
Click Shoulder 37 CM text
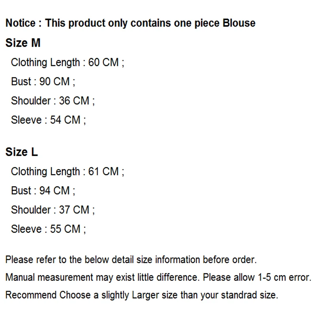pos(53,210)
